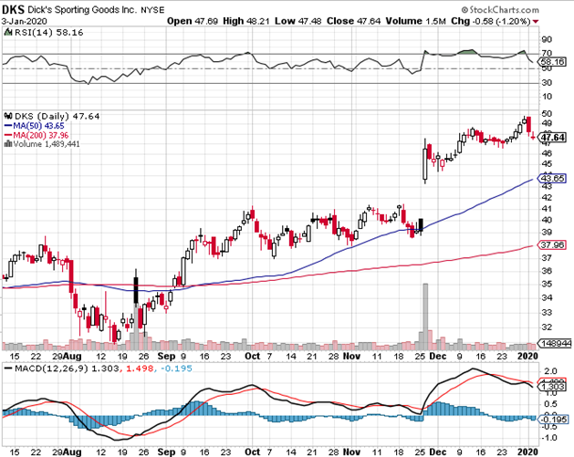The height and width of the screenshot is (457, 574).
Task: Click the Volume legend bar icon
Action: (x=5, y=143)
